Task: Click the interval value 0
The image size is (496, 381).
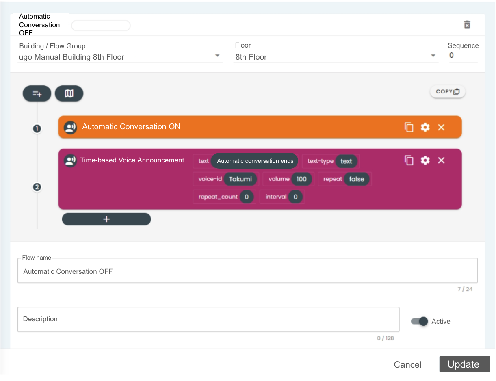Action: 295,197
